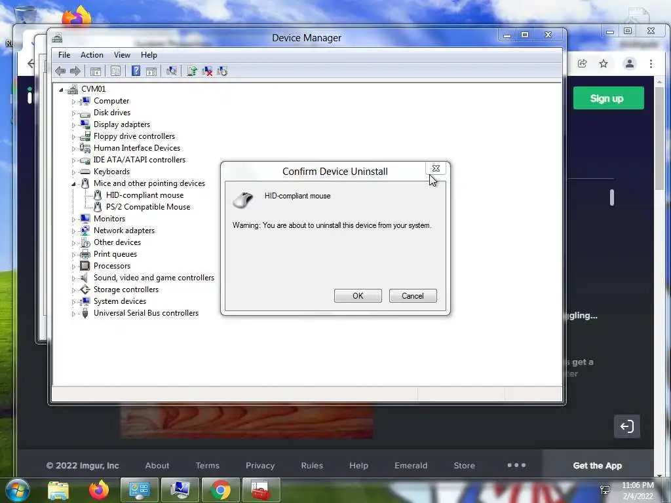The image size is (671, 503).
Task: Click the share page icon in Chrome window
Action: point(582,64)
